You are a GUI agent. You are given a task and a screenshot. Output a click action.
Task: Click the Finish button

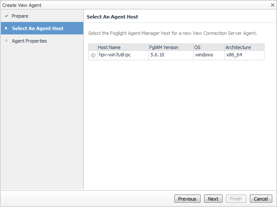(236, 199)
